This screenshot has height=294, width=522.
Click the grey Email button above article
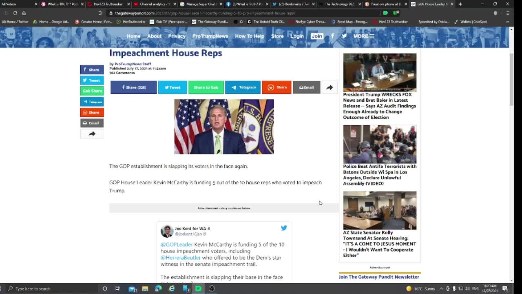point(306,87)
